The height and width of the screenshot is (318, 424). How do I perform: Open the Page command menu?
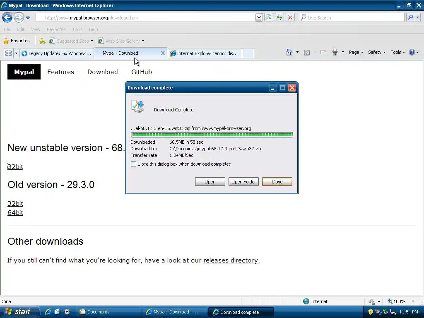coord(356,52)
